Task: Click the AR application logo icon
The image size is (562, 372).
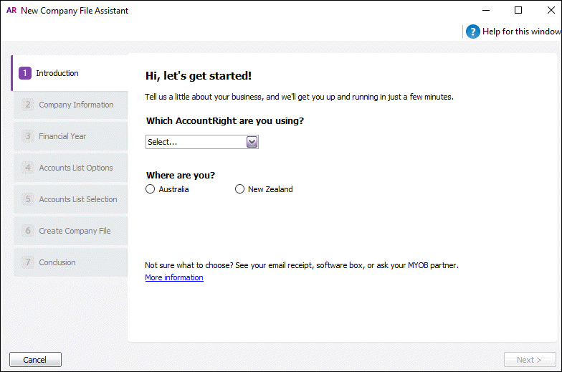Action: [11, 11]
